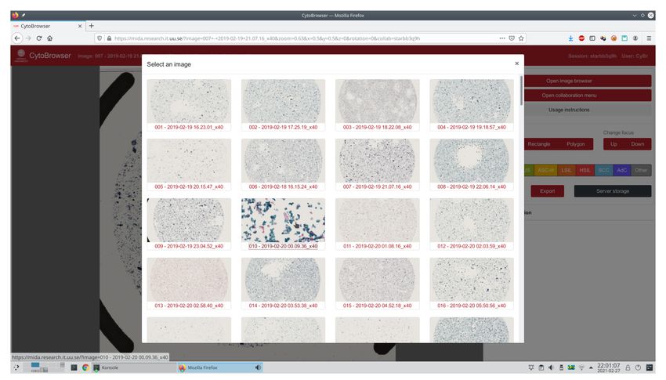Switch to Konsole in taskbar
Image resolution: width=666 pixels, height=380 pixels.
click(134, 367)
